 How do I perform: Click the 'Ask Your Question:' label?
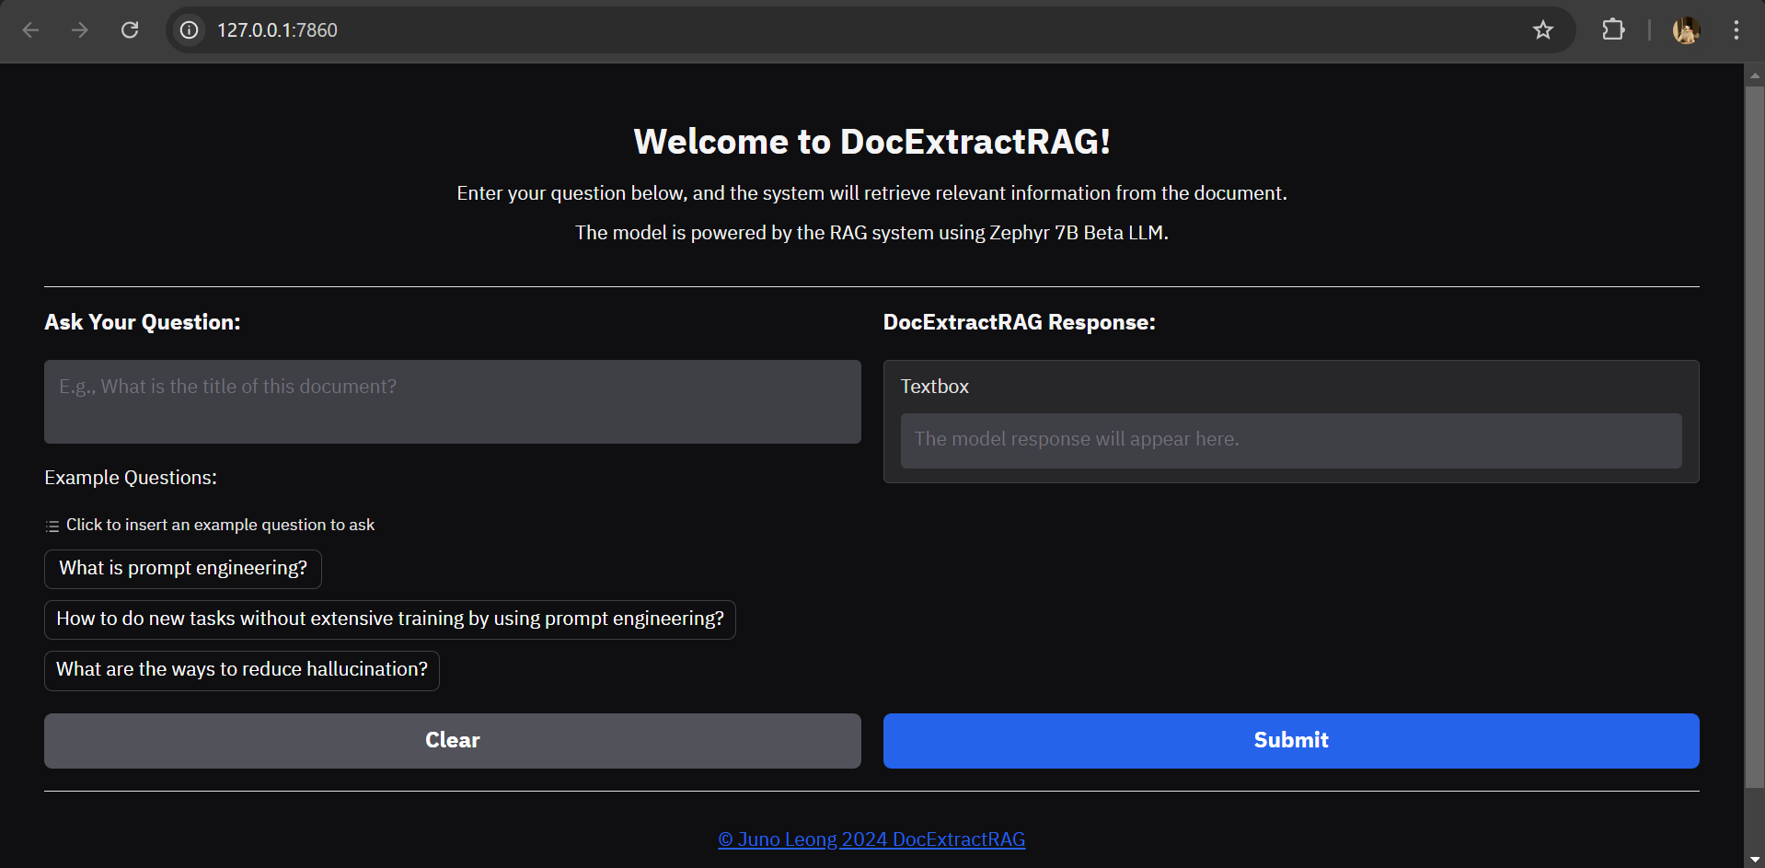[x=143, y=322]
